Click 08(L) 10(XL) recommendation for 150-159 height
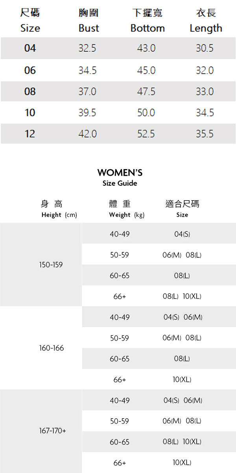236x473 pixels. (x=182, y=296)
